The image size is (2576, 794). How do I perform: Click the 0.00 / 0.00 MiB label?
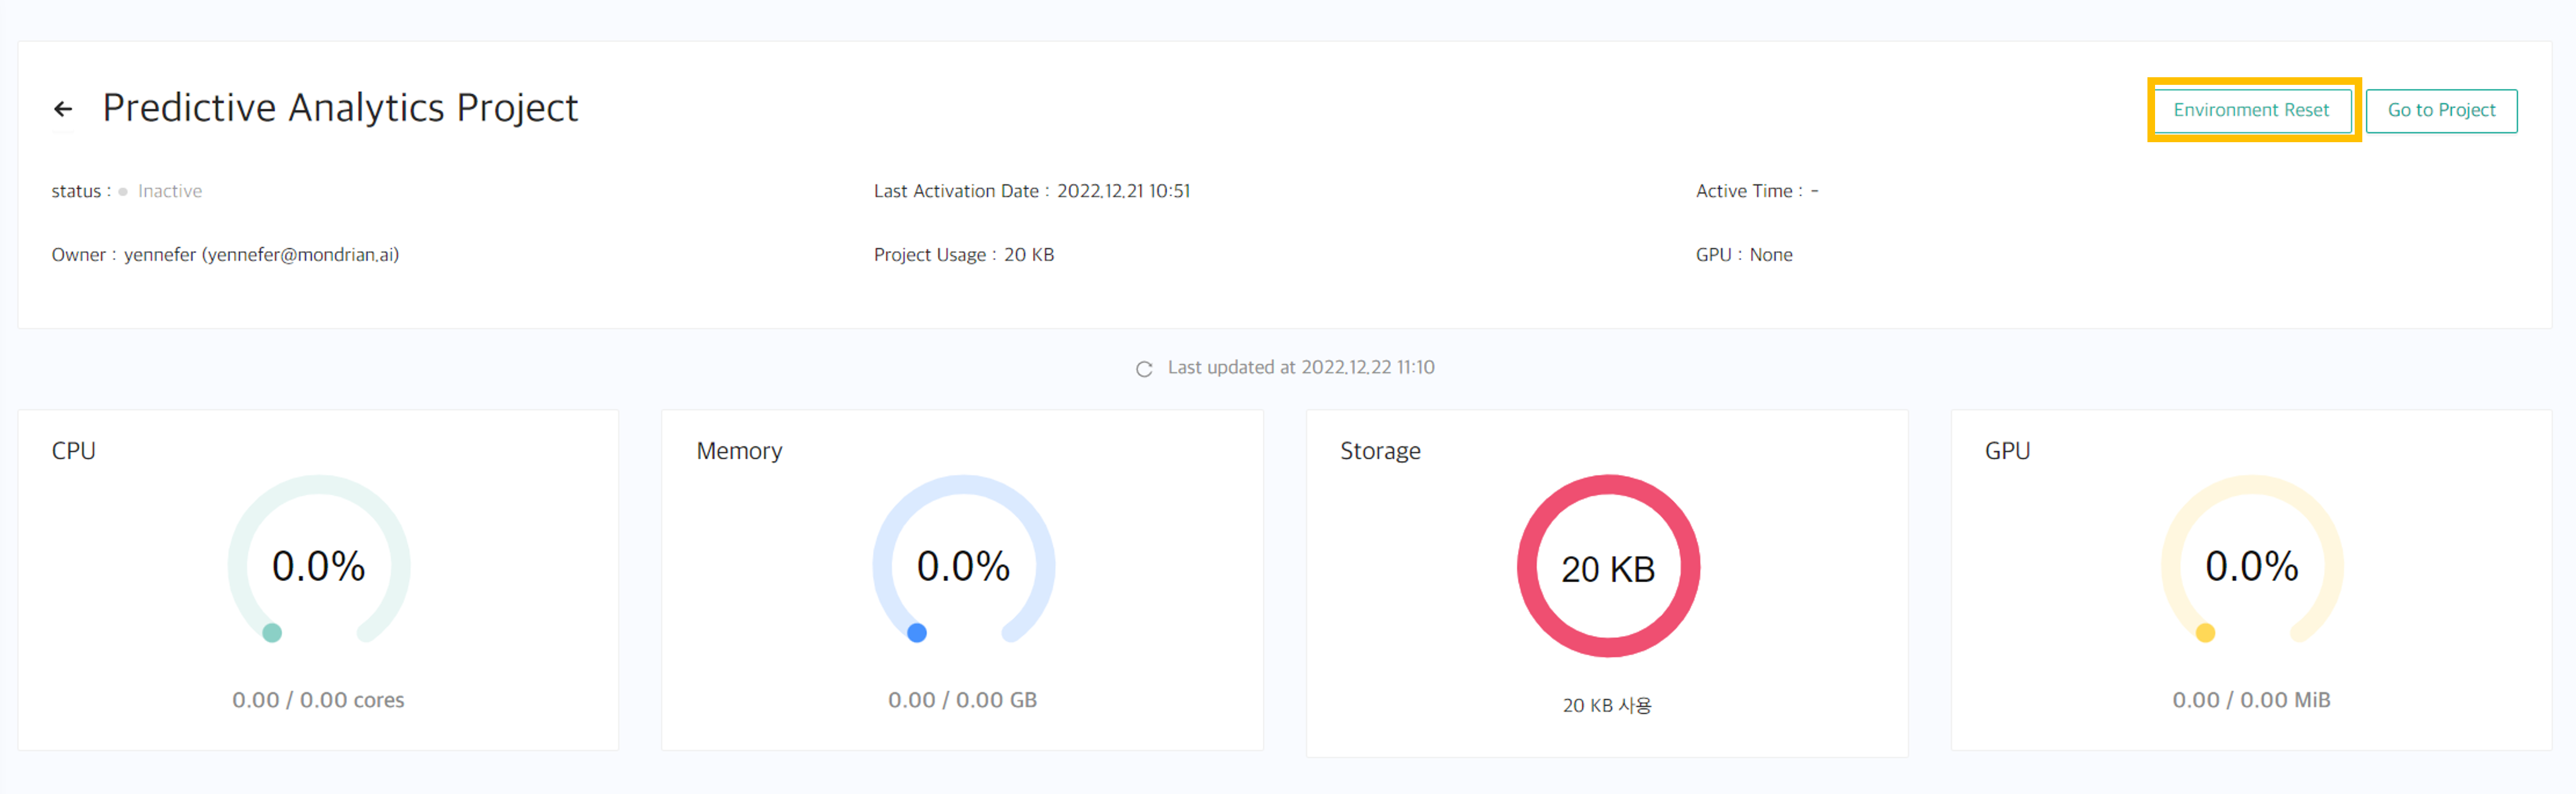(2251, 700)
